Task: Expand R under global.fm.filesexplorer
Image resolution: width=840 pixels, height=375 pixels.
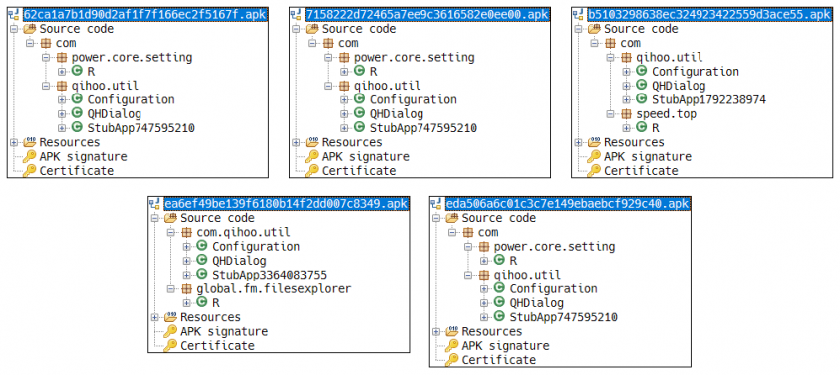Action: pos(186,302)
